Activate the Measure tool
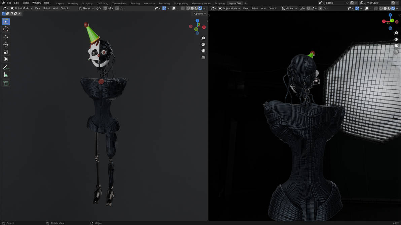The height and width of the screenshot is (225, 401). [x=5, y=75]
